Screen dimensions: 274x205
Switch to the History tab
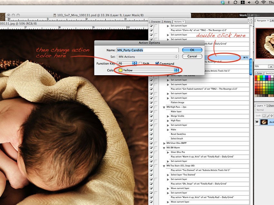[167, 22]
